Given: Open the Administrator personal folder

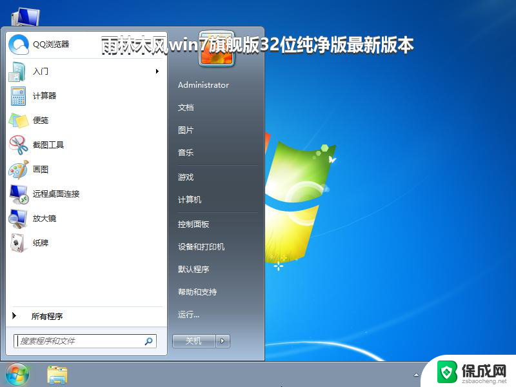Looking at the screenshot, I should coord(203,85).
